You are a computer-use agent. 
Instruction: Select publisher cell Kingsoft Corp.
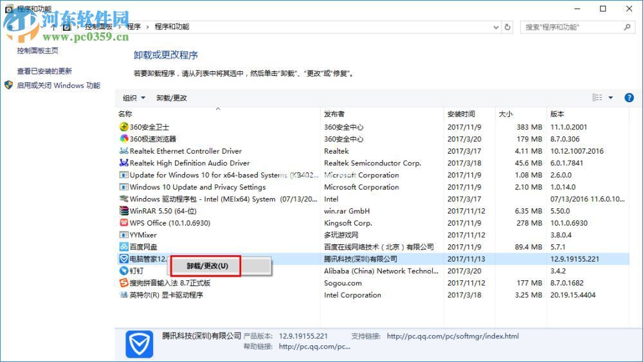(x=348, y=223)
